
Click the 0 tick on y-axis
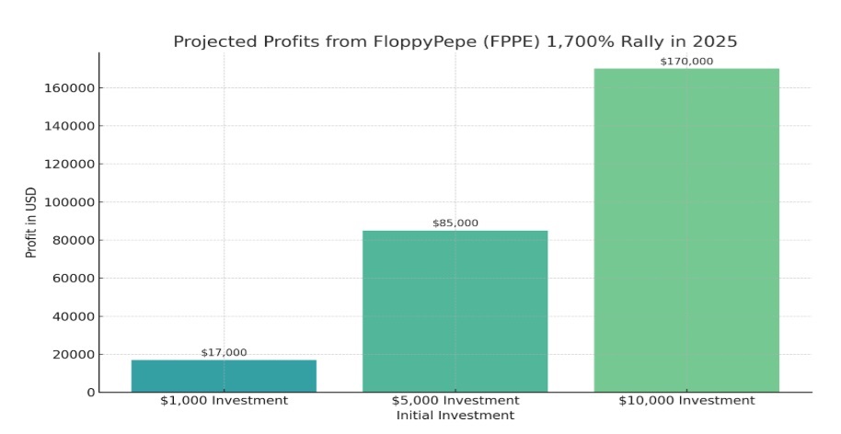[x=90, y=393]
